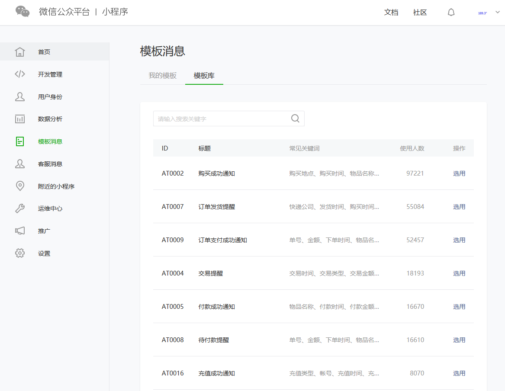505x391 pixels.
Task: Expand the account dropdown arrow
Action: pyautogui.click(x=498, y=12)
